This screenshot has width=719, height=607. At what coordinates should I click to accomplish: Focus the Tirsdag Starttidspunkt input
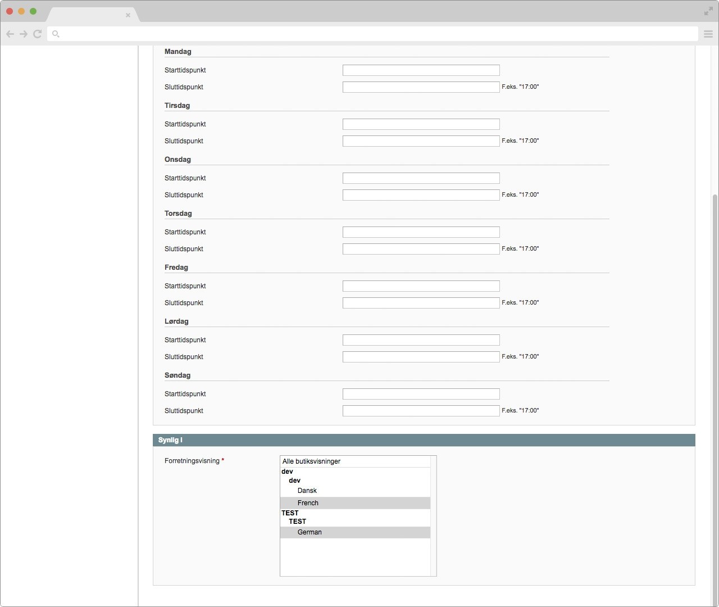(421, 124)
